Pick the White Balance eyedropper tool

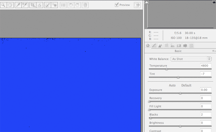point(18,5)
